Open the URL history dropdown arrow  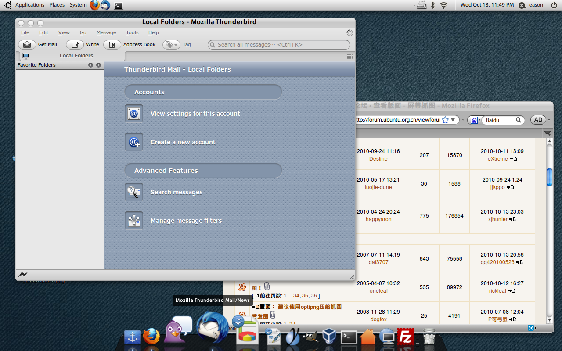454,120
